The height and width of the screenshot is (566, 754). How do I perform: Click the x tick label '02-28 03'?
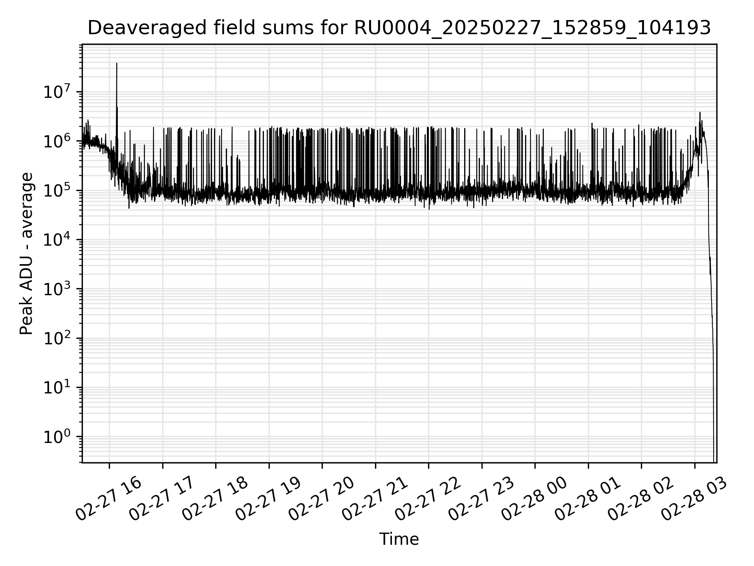(694, 498)
